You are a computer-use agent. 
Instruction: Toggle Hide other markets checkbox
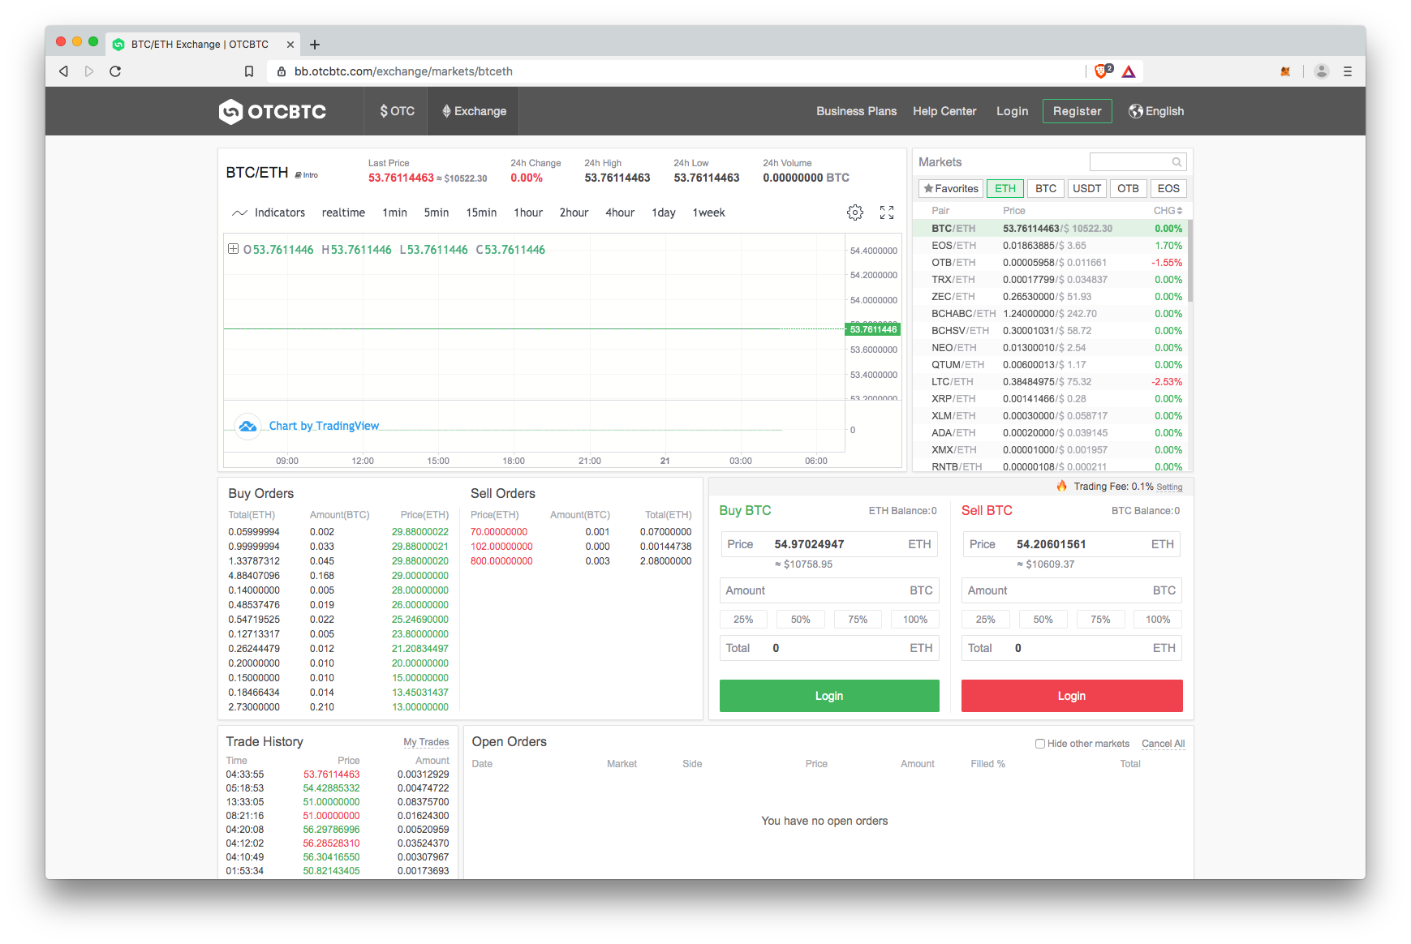click(1039, 744)
